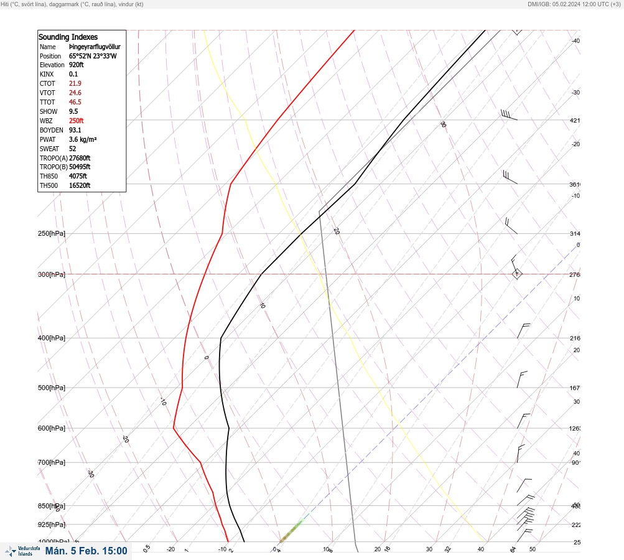
Task: Click the TTOT value 46.5
Action: 75,102
